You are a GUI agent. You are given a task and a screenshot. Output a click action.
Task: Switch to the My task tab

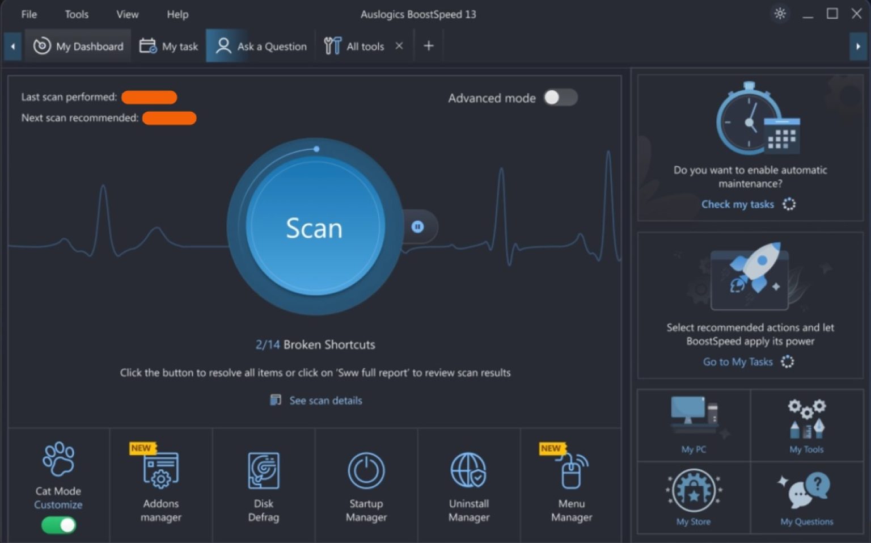[168, 45]
